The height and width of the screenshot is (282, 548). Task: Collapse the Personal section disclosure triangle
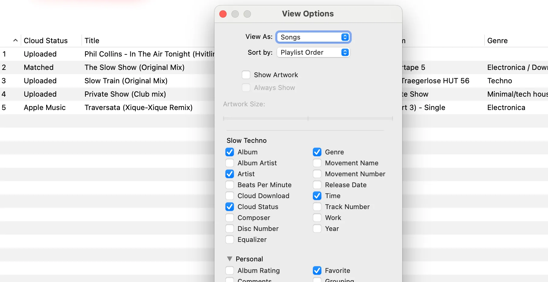click(230, 259)
